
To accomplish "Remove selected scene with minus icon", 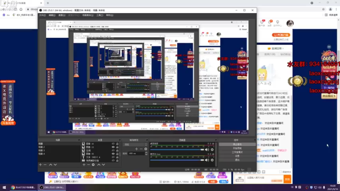I will coord(45,165).
